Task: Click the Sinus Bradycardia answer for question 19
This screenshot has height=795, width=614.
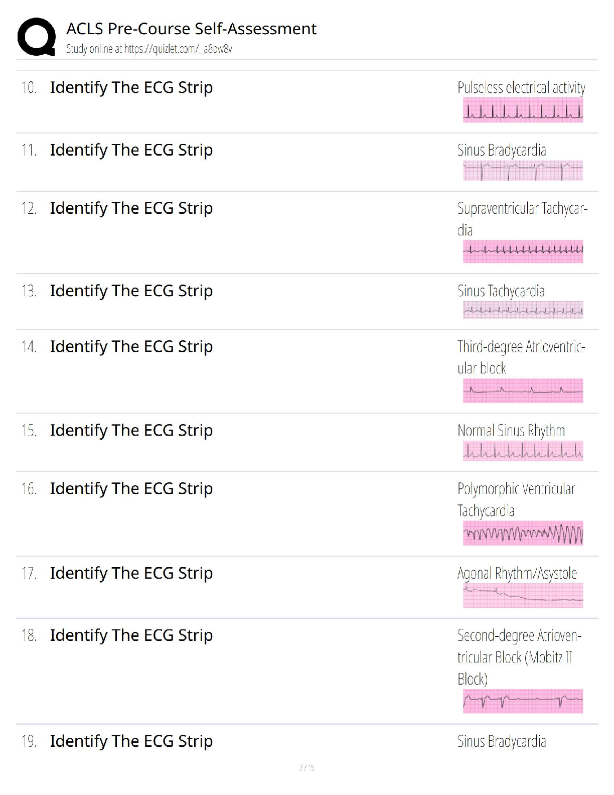Action: point(502,741)
